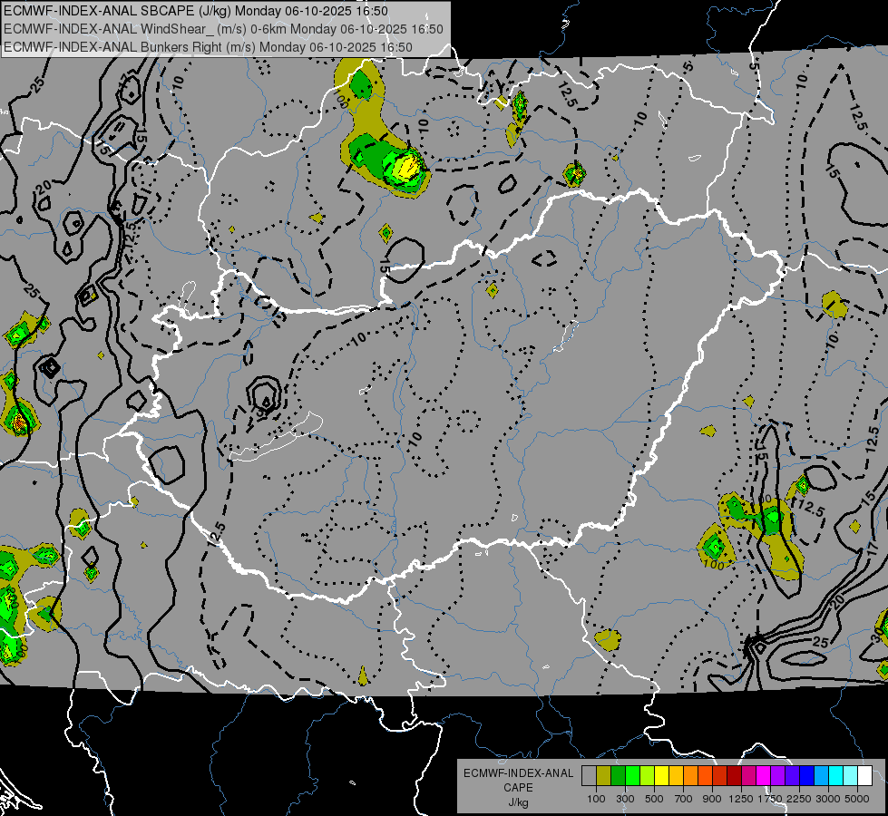The width and height of the screenshot is (888, 816).
Task: Click the yellow CAPE maximum core up north
Action: click(408, 166)
